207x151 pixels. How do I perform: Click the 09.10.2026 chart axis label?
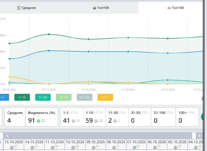coord(49,90)
